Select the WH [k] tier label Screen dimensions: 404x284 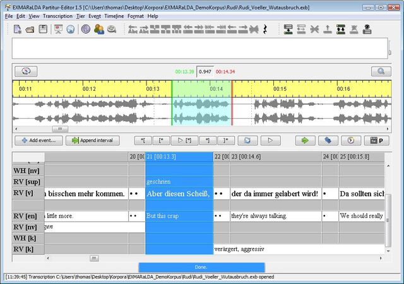click(28, 238)
